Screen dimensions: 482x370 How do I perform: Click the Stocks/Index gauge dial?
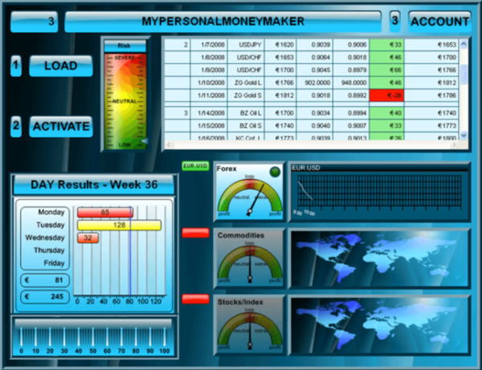(x=250, y=331)
